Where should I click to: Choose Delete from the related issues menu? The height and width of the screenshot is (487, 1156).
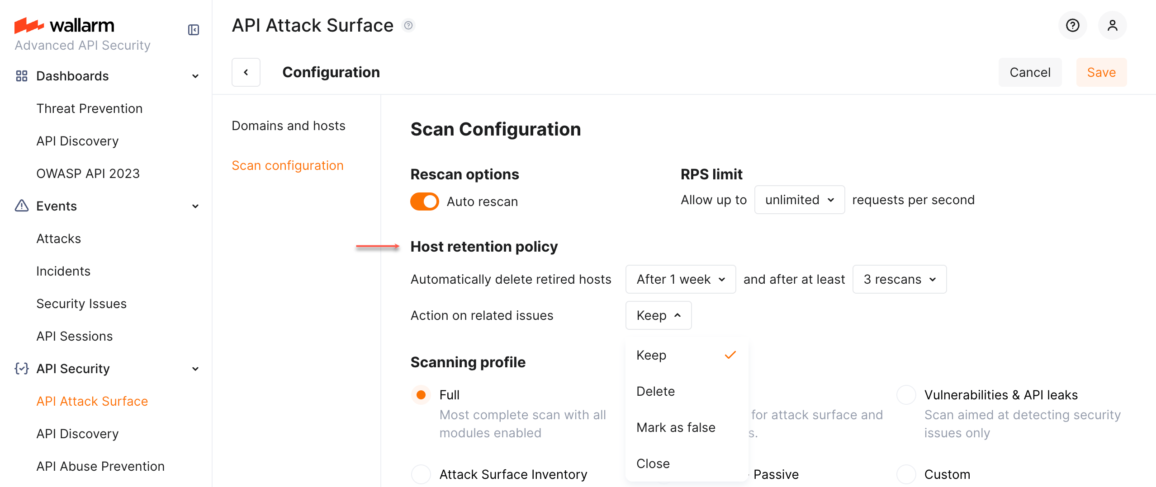pyautogui.click(x=655, y=391)
